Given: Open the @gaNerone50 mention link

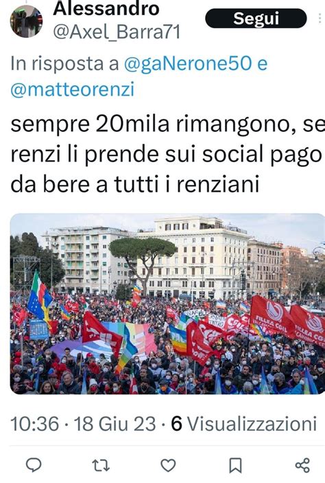Looking at the screenshot, I should point(188,63).
